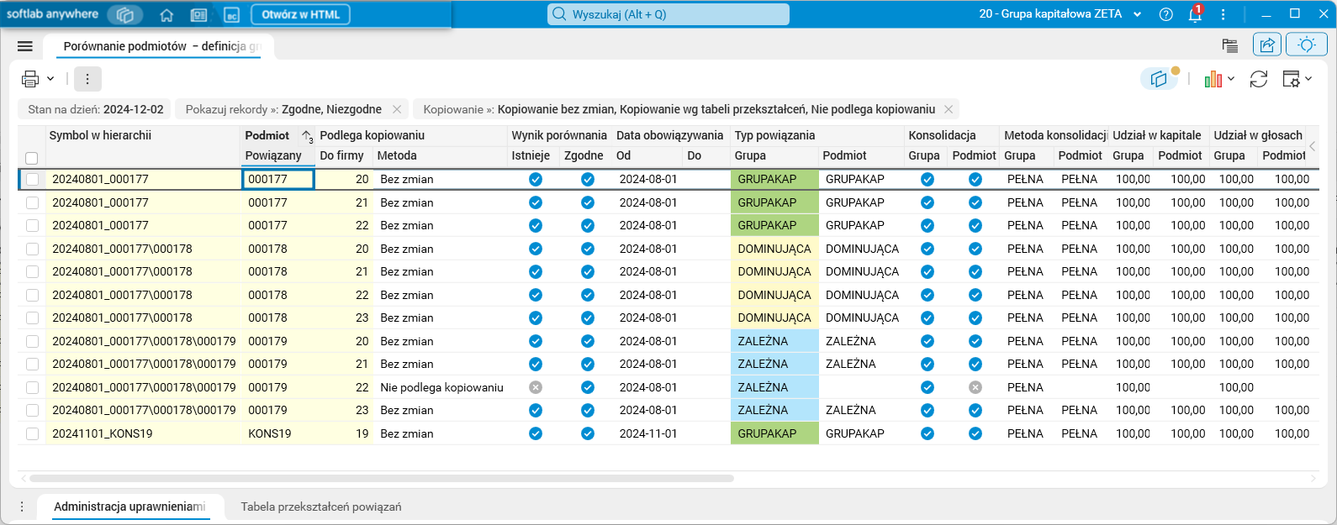Switch to the Administracja uprawnieniami tab

point(129,507)
